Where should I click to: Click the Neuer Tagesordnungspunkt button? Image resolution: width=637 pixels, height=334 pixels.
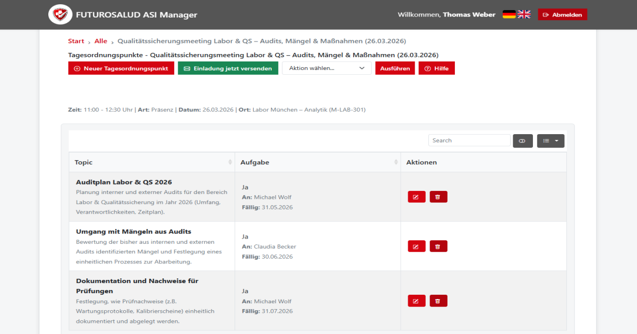click(121, 68)
